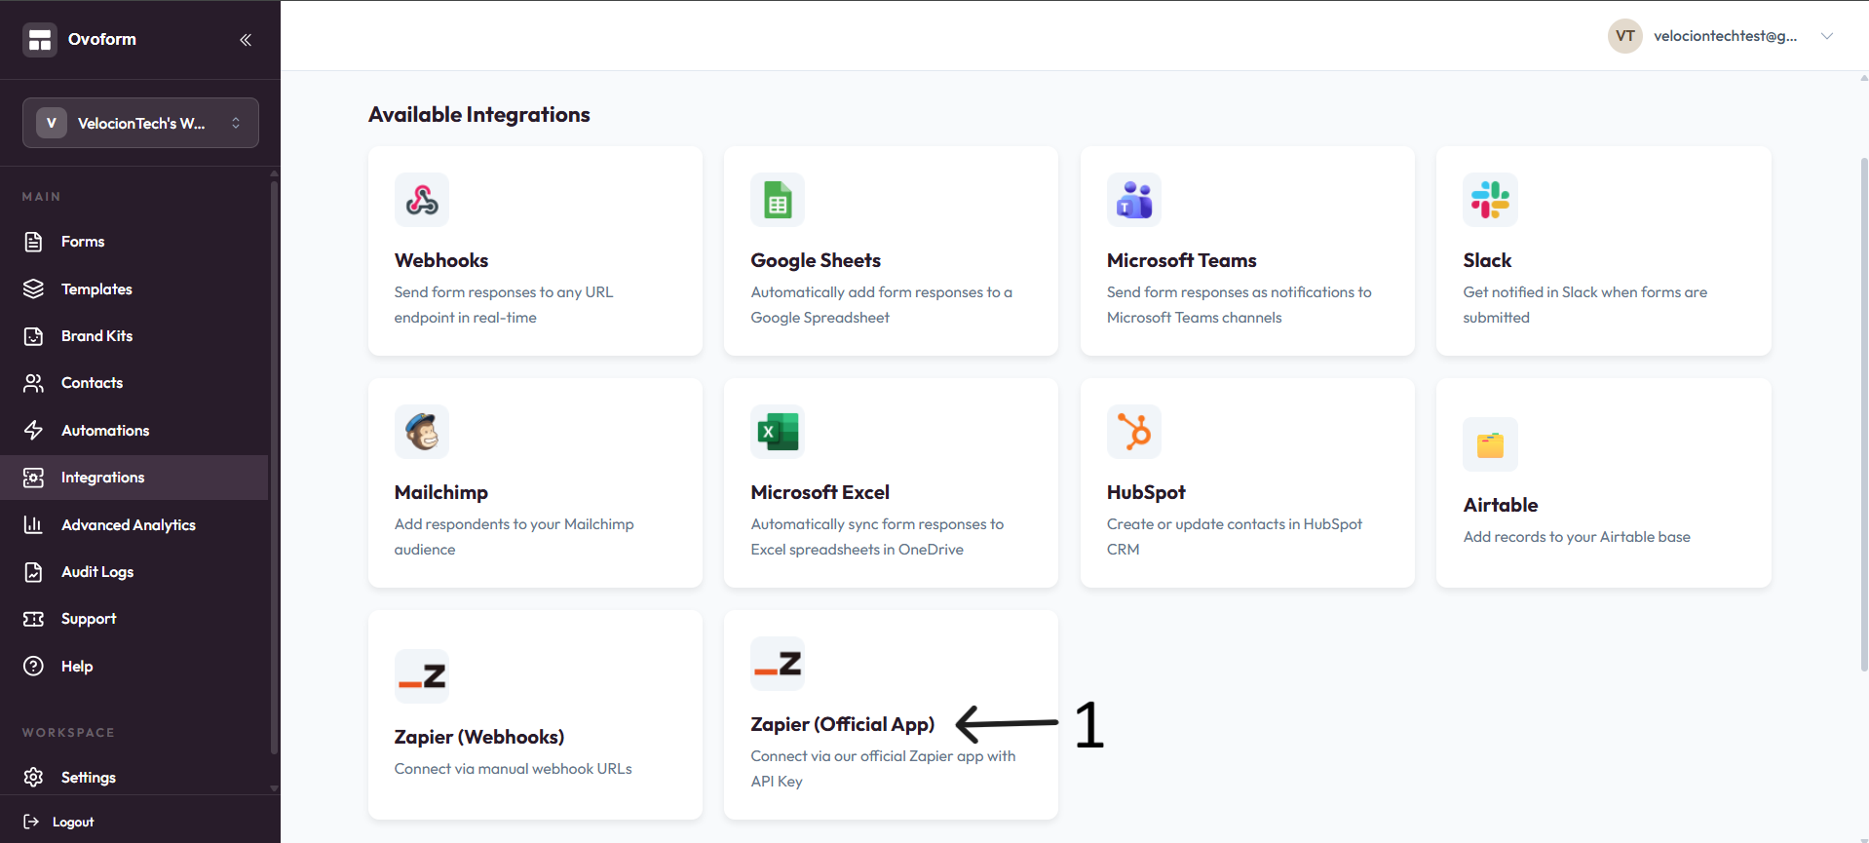Choose the Slack integration title

(x=1487, y=260)
